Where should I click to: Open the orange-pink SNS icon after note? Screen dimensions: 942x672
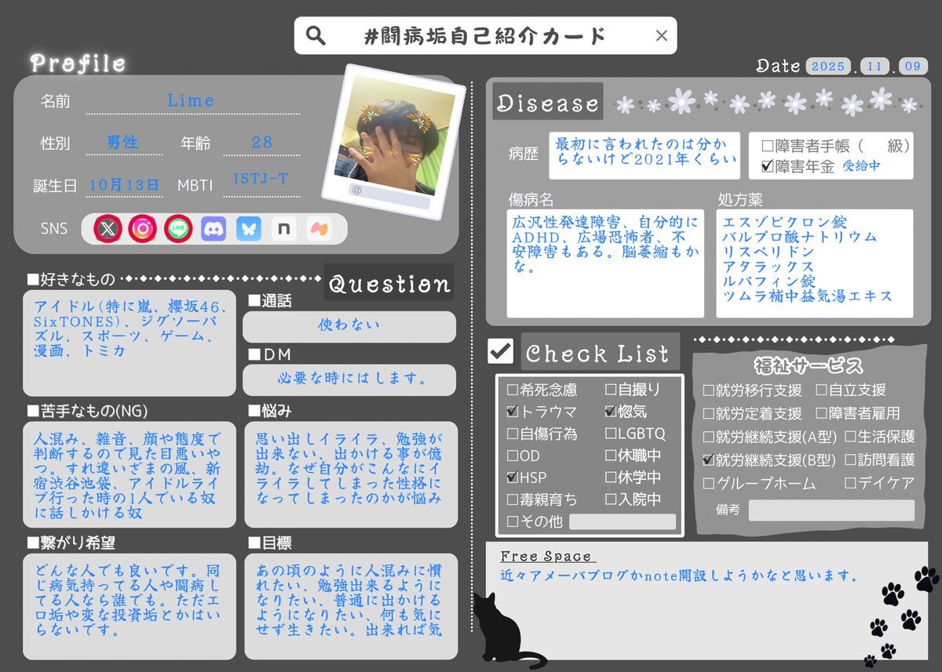click(319, 229)
